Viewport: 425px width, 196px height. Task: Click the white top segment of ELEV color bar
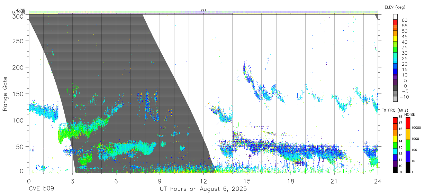395,16
